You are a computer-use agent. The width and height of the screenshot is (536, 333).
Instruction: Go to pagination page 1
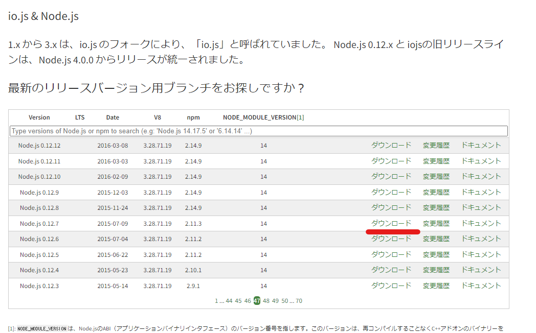click(x=216, y=301)
